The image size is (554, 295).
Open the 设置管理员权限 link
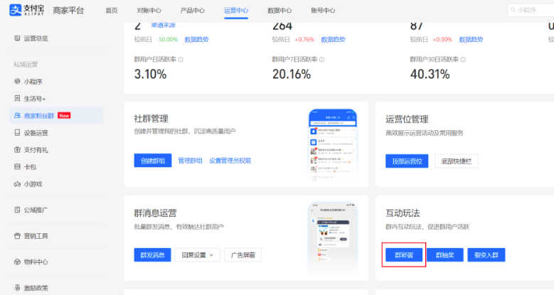coord(230,161)
